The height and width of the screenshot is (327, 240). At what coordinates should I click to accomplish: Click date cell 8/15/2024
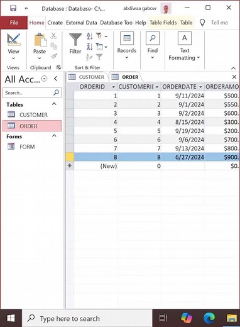tap(183, 122)
